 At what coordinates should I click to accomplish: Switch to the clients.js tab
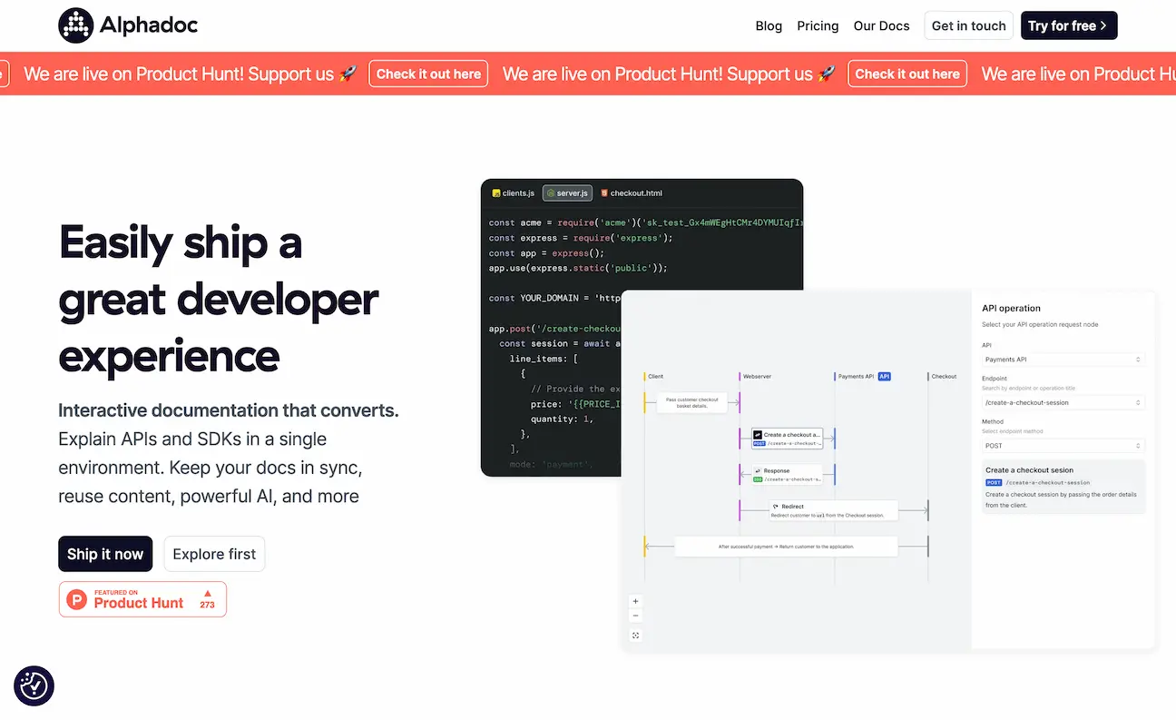(x=512, y=192)
